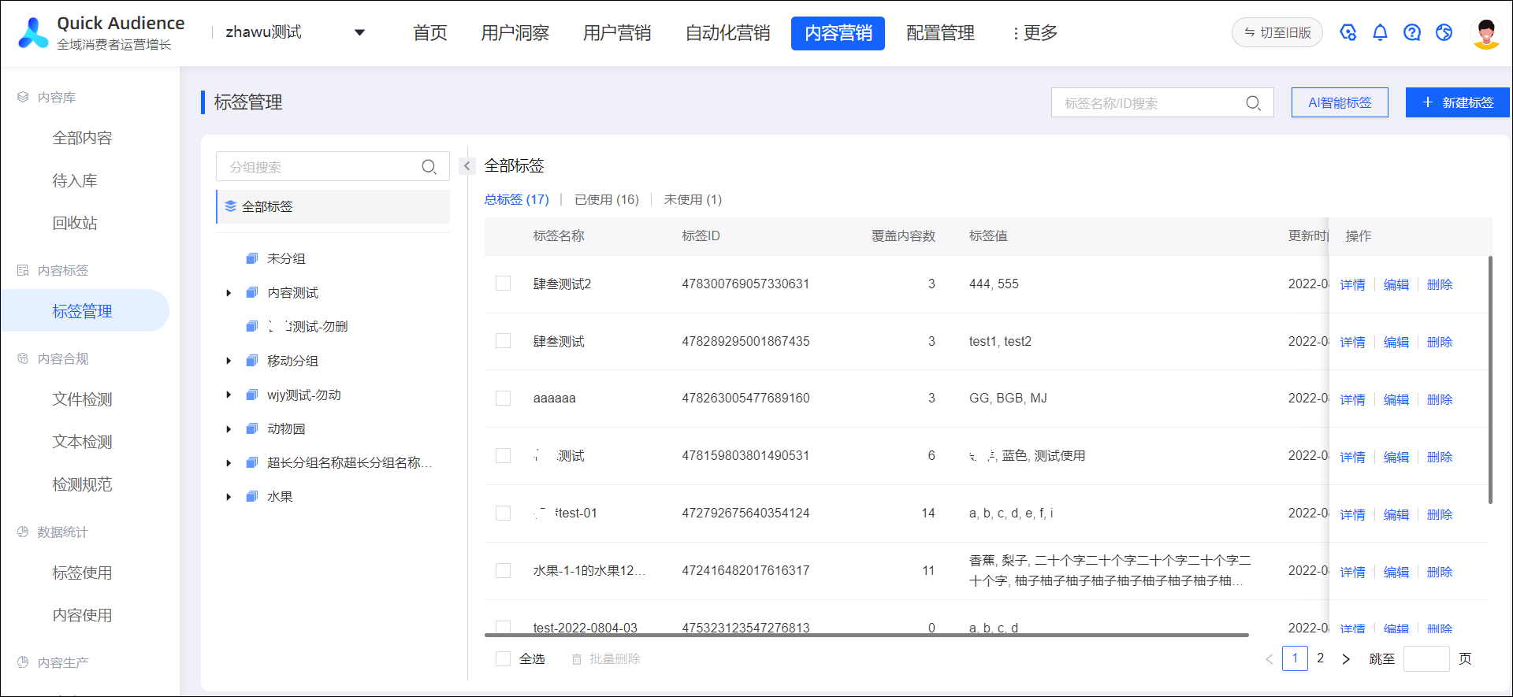Collapse the group panel with arrow icon
Image resolution: width=1513 pixels, height=697 pixels.
point(467,166)
